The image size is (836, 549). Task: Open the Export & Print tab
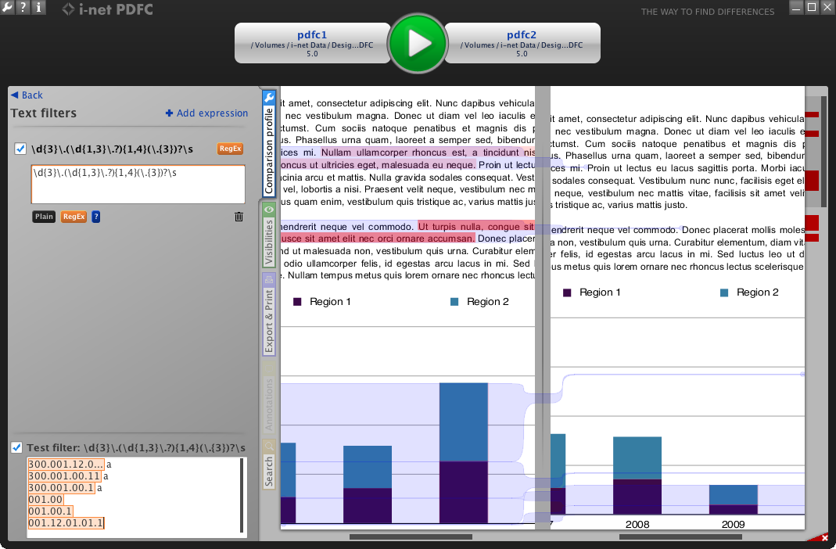(269, 314)
